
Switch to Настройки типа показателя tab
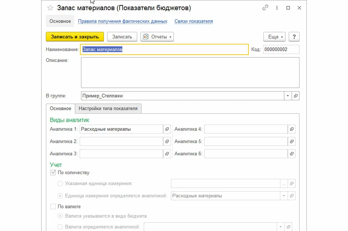[x=108, y=108]
